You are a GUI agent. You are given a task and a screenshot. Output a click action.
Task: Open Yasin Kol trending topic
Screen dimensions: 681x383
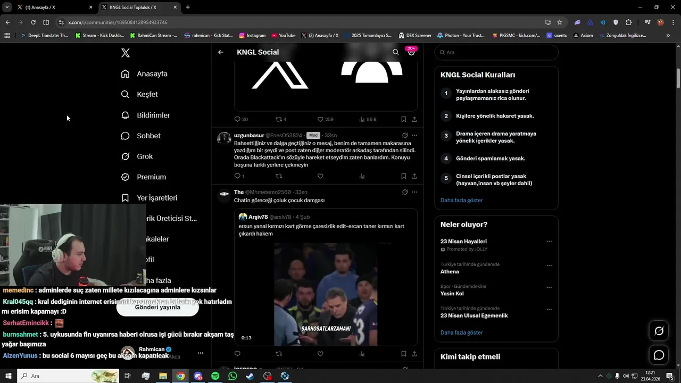452,294
